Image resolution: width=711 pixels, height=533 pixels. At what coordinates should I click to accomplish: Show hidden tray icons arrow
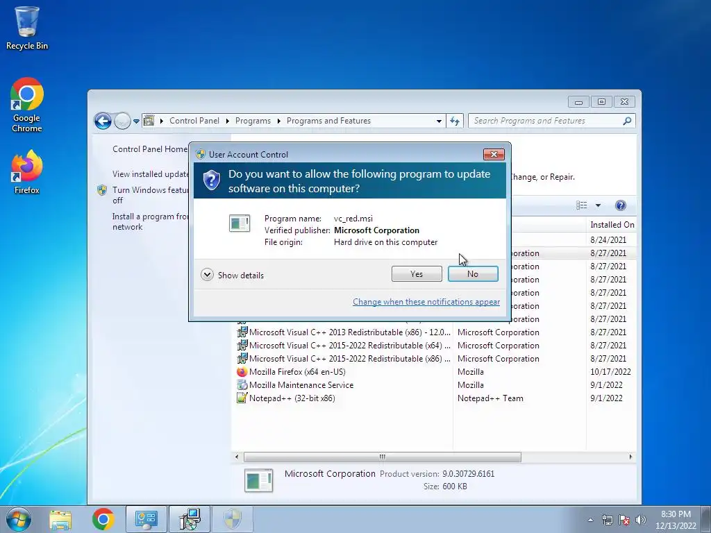590,520
